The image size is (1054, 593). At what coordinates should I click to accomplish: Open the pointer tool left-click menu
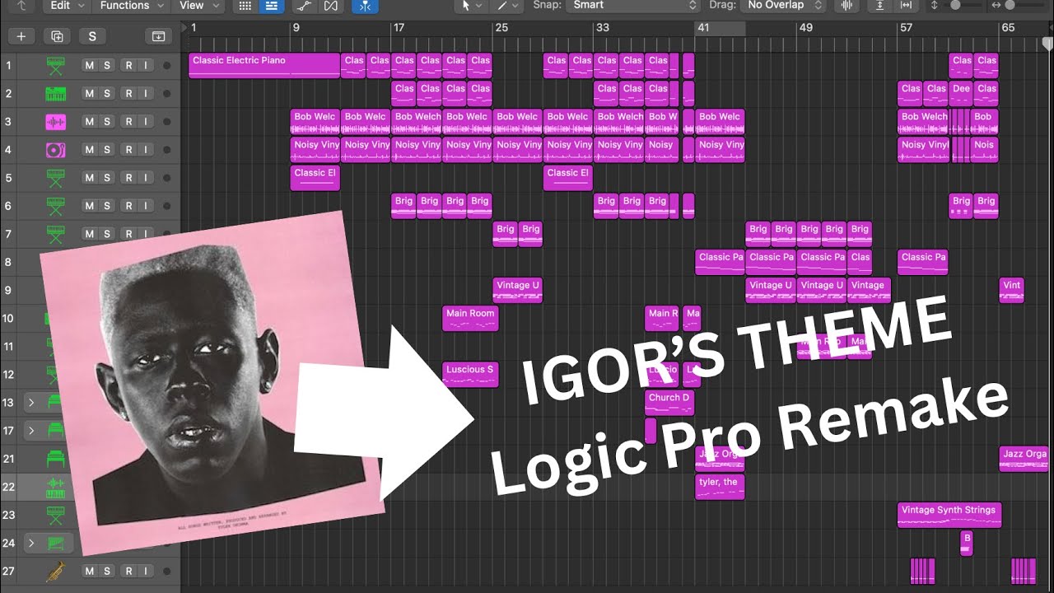[x=469, y=6]
